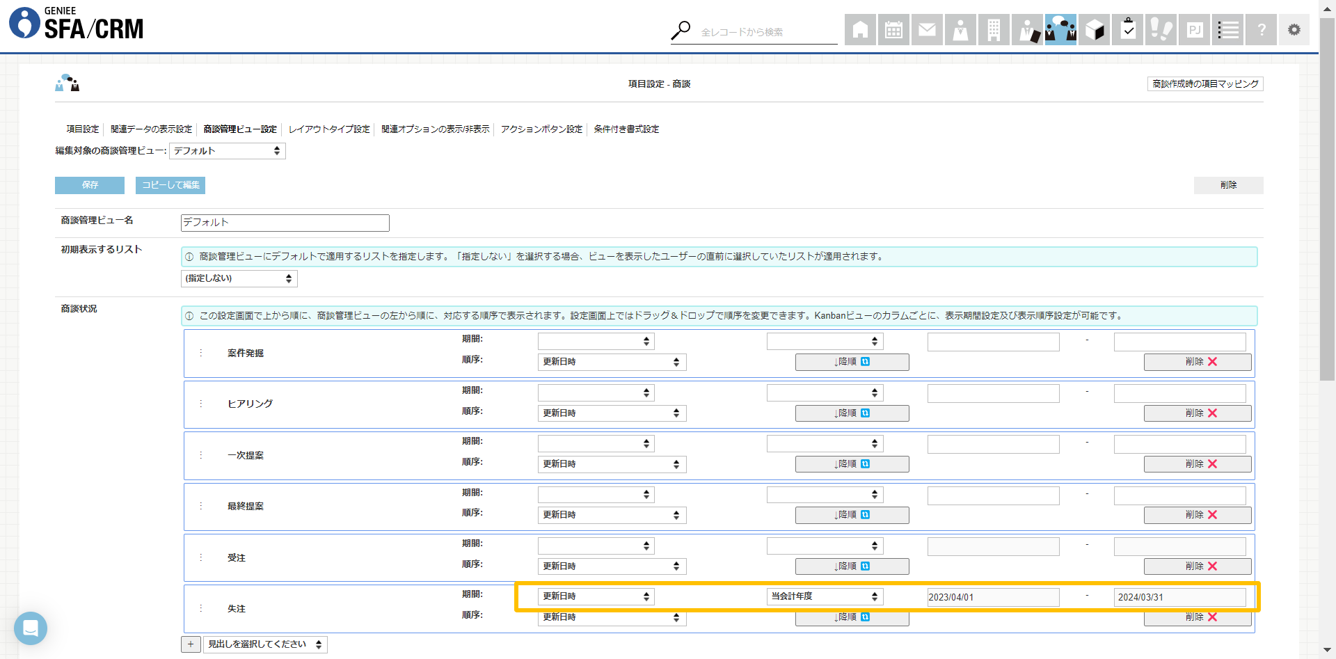The height and width of the screenshot is (659, 1336).
Task: Switch to the 関連データの表示設定 tab
Action: coord(151,129)
